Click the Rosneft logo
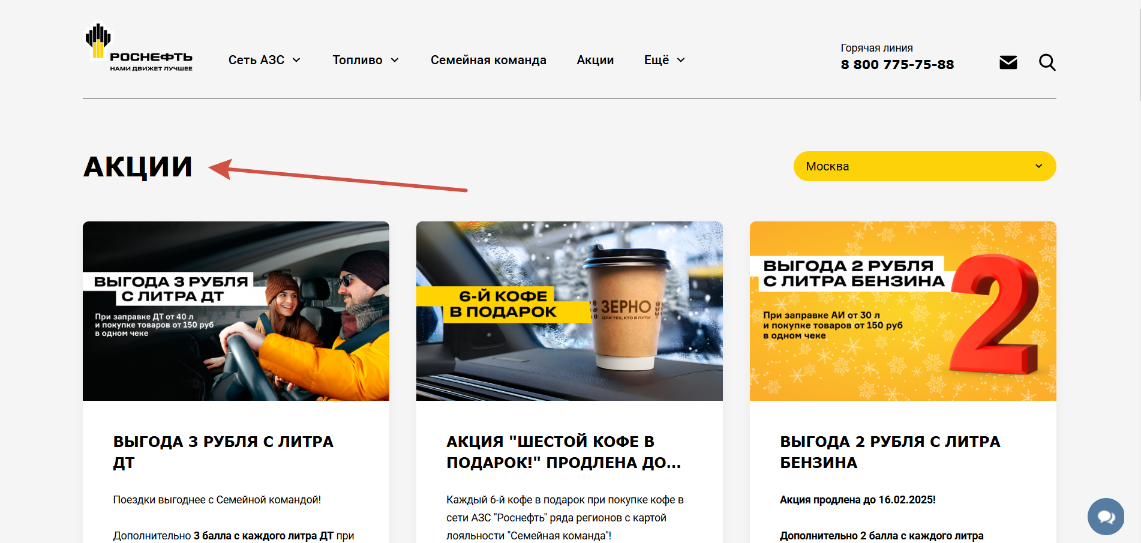The width and height of the screenshot is (1141, 543). point(139,47)
